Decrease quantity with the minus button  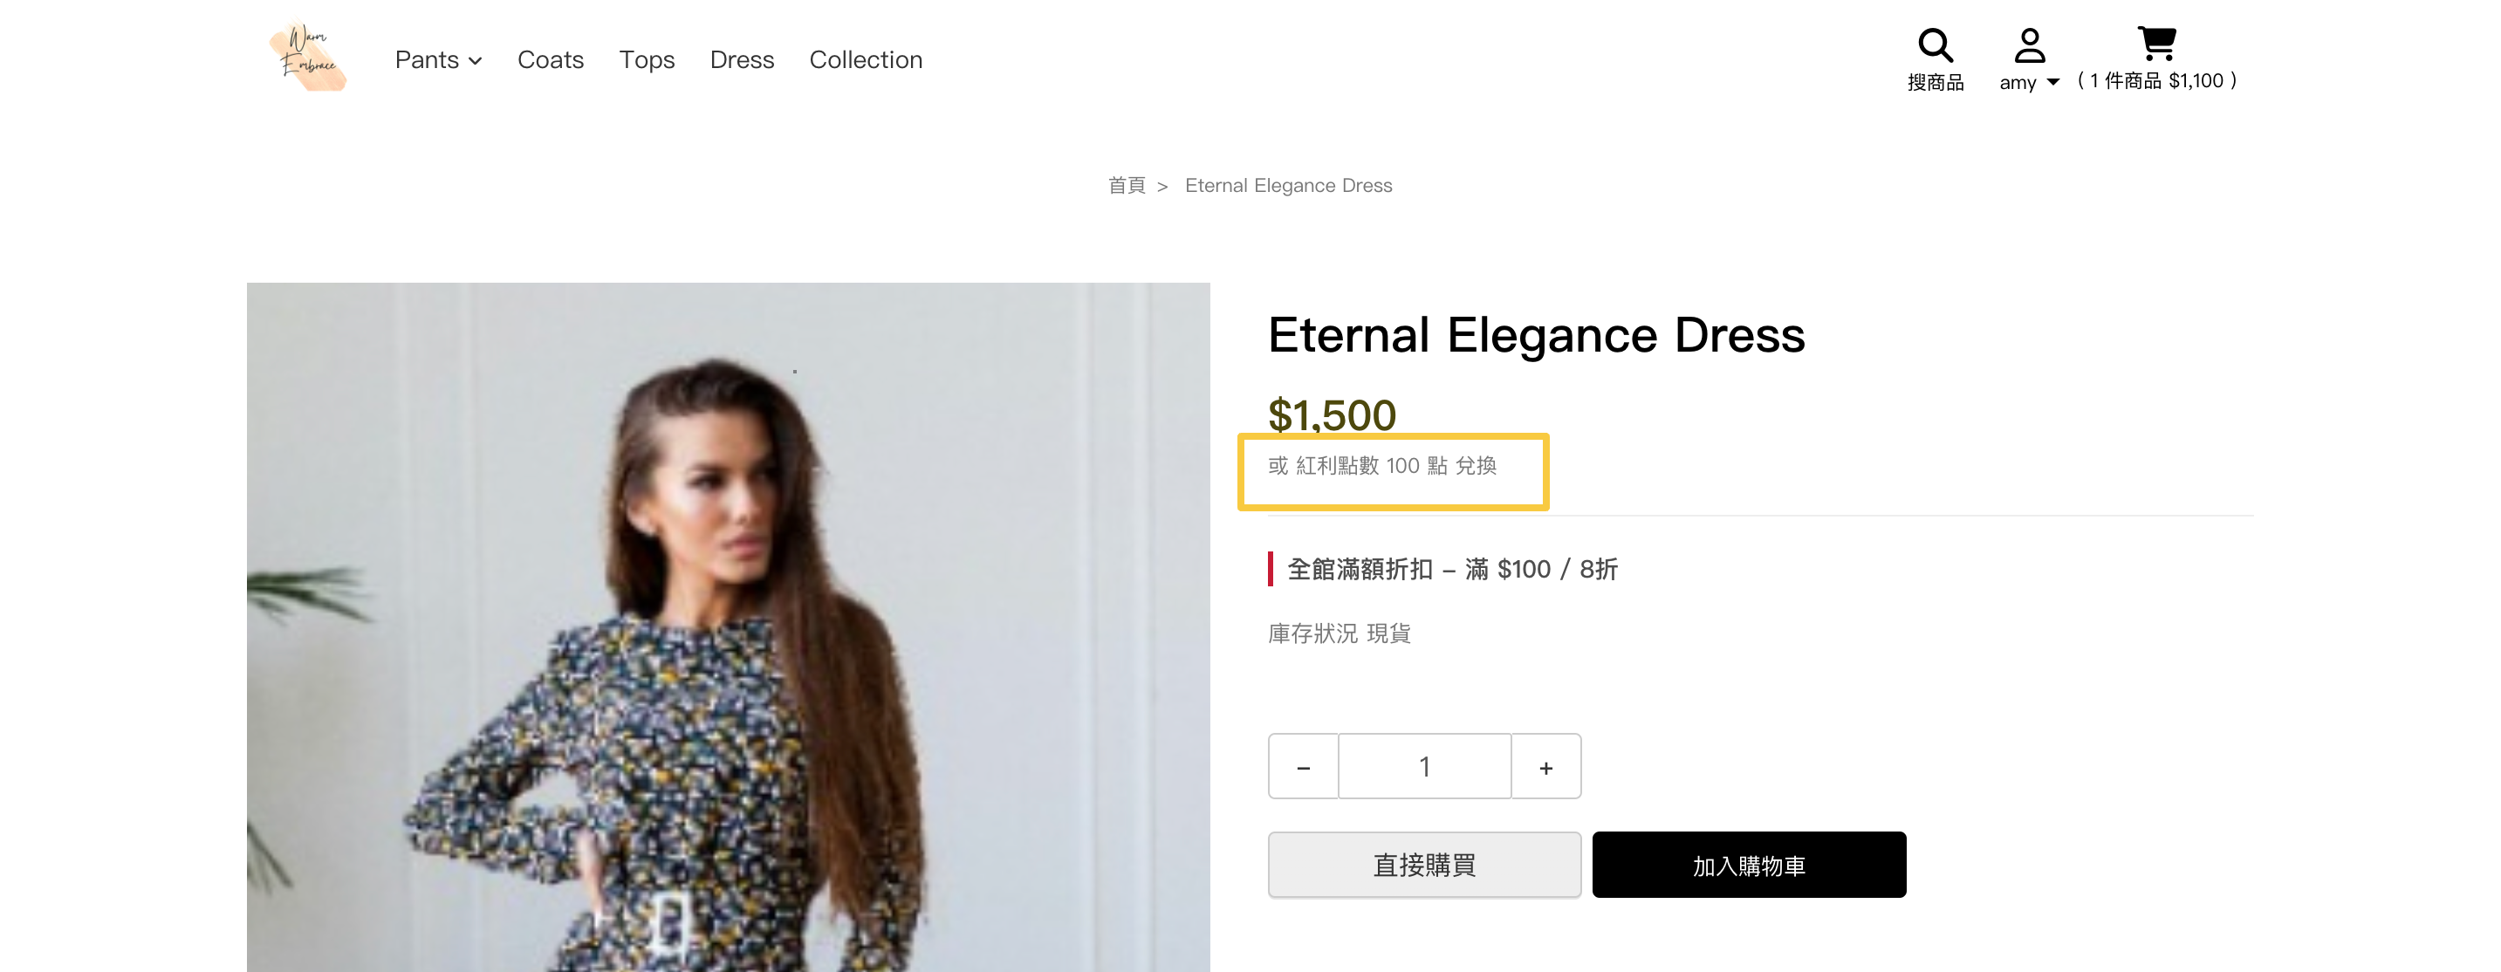(x=1303, y=767)
